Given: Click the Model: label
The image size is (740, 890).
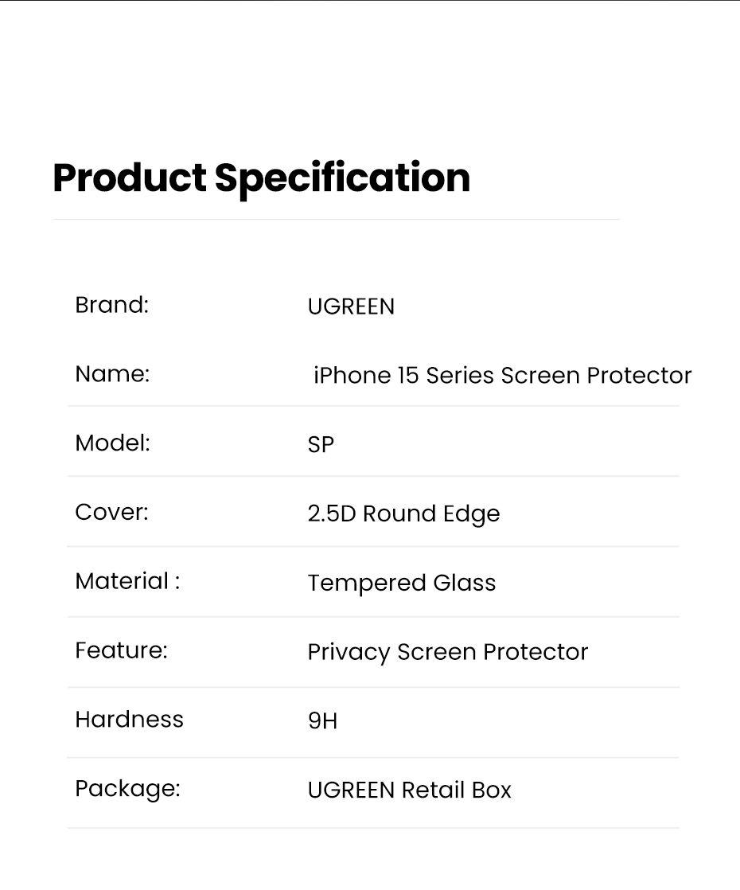Looking at the screenshot, I should (112, 443).
